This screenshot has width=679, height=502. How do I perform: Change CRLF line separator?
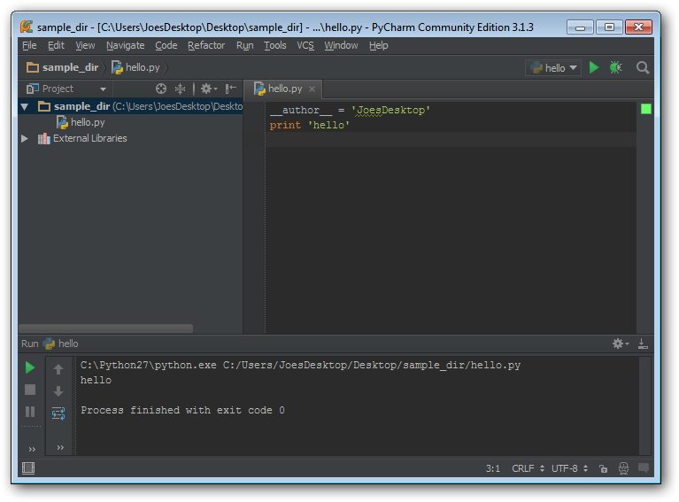pyautogui.click(x=528, y=468)
